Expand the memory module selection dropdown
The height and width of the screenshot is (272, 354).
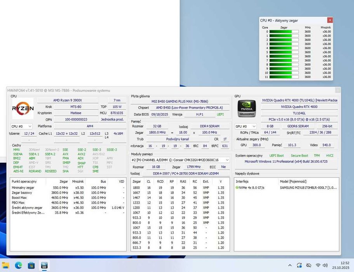coord(180,160)
